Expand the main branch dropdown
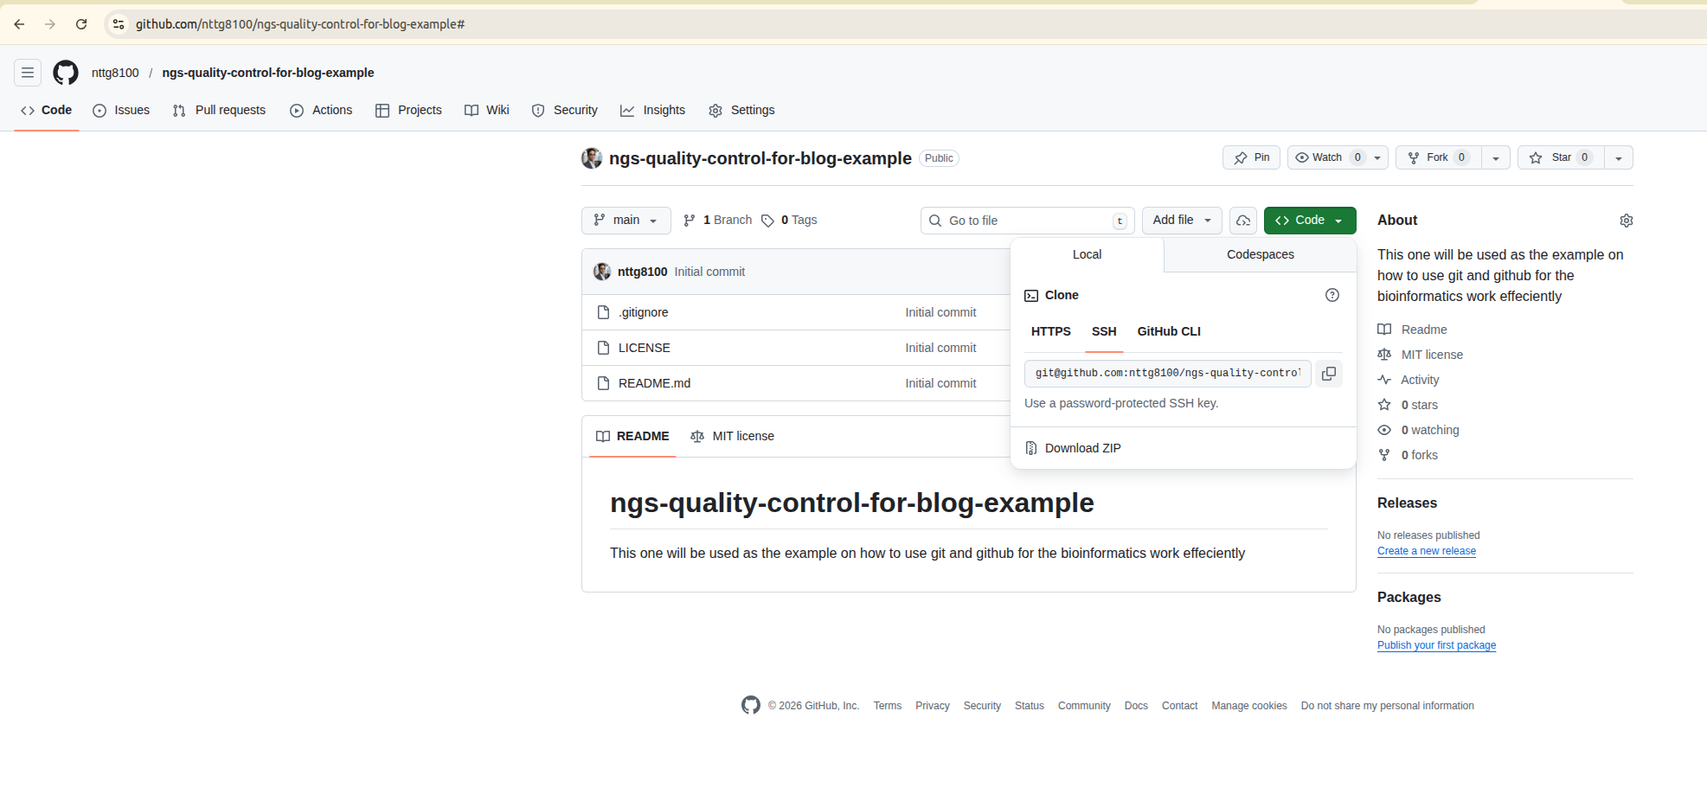Viewport: 1707px width, 788px height. tap(626, 221)
